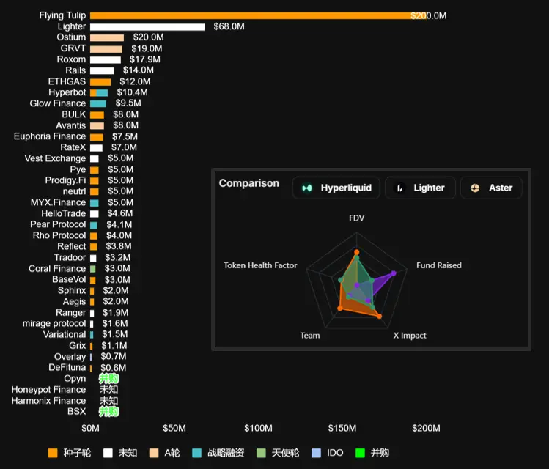The image size is (549, 469).
Task: Click the Fund Raised radar axis label
Action: click(x=438, y=265)
